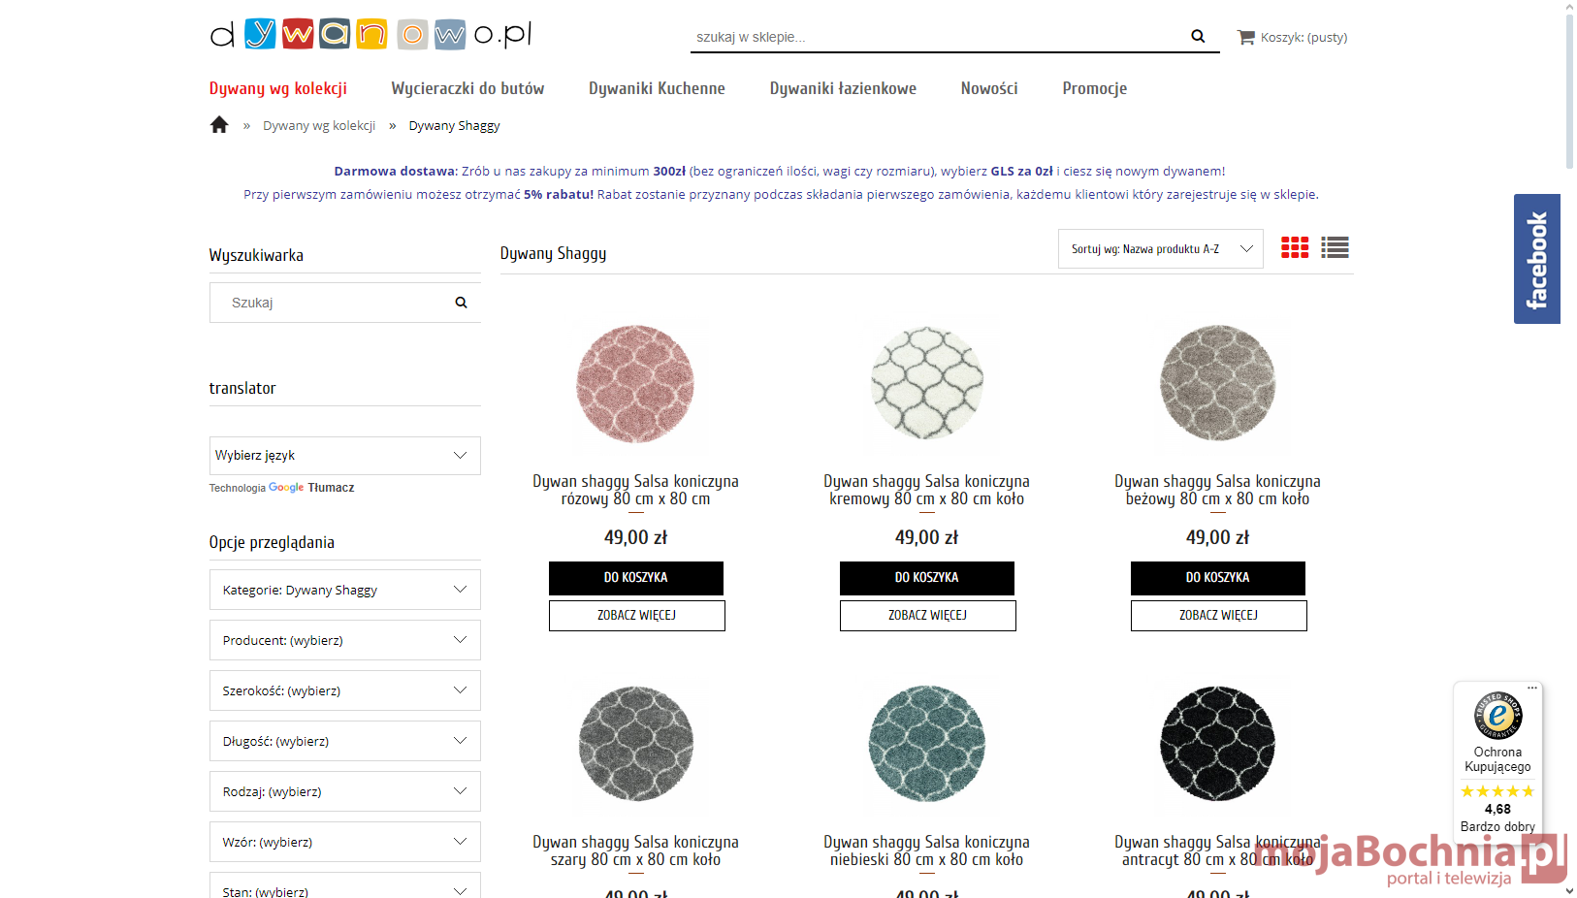Viewport: 1577px width, 898px height.
Task: Switch to list view layout
Action: (x=1335, y=248)
